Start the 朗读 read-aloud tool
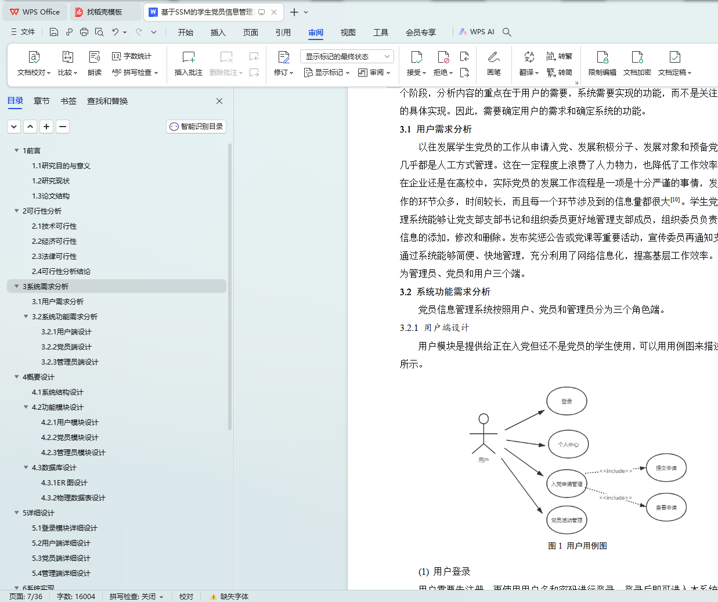The width and height of the screenshot is (718, 602). tap(95, 64)
